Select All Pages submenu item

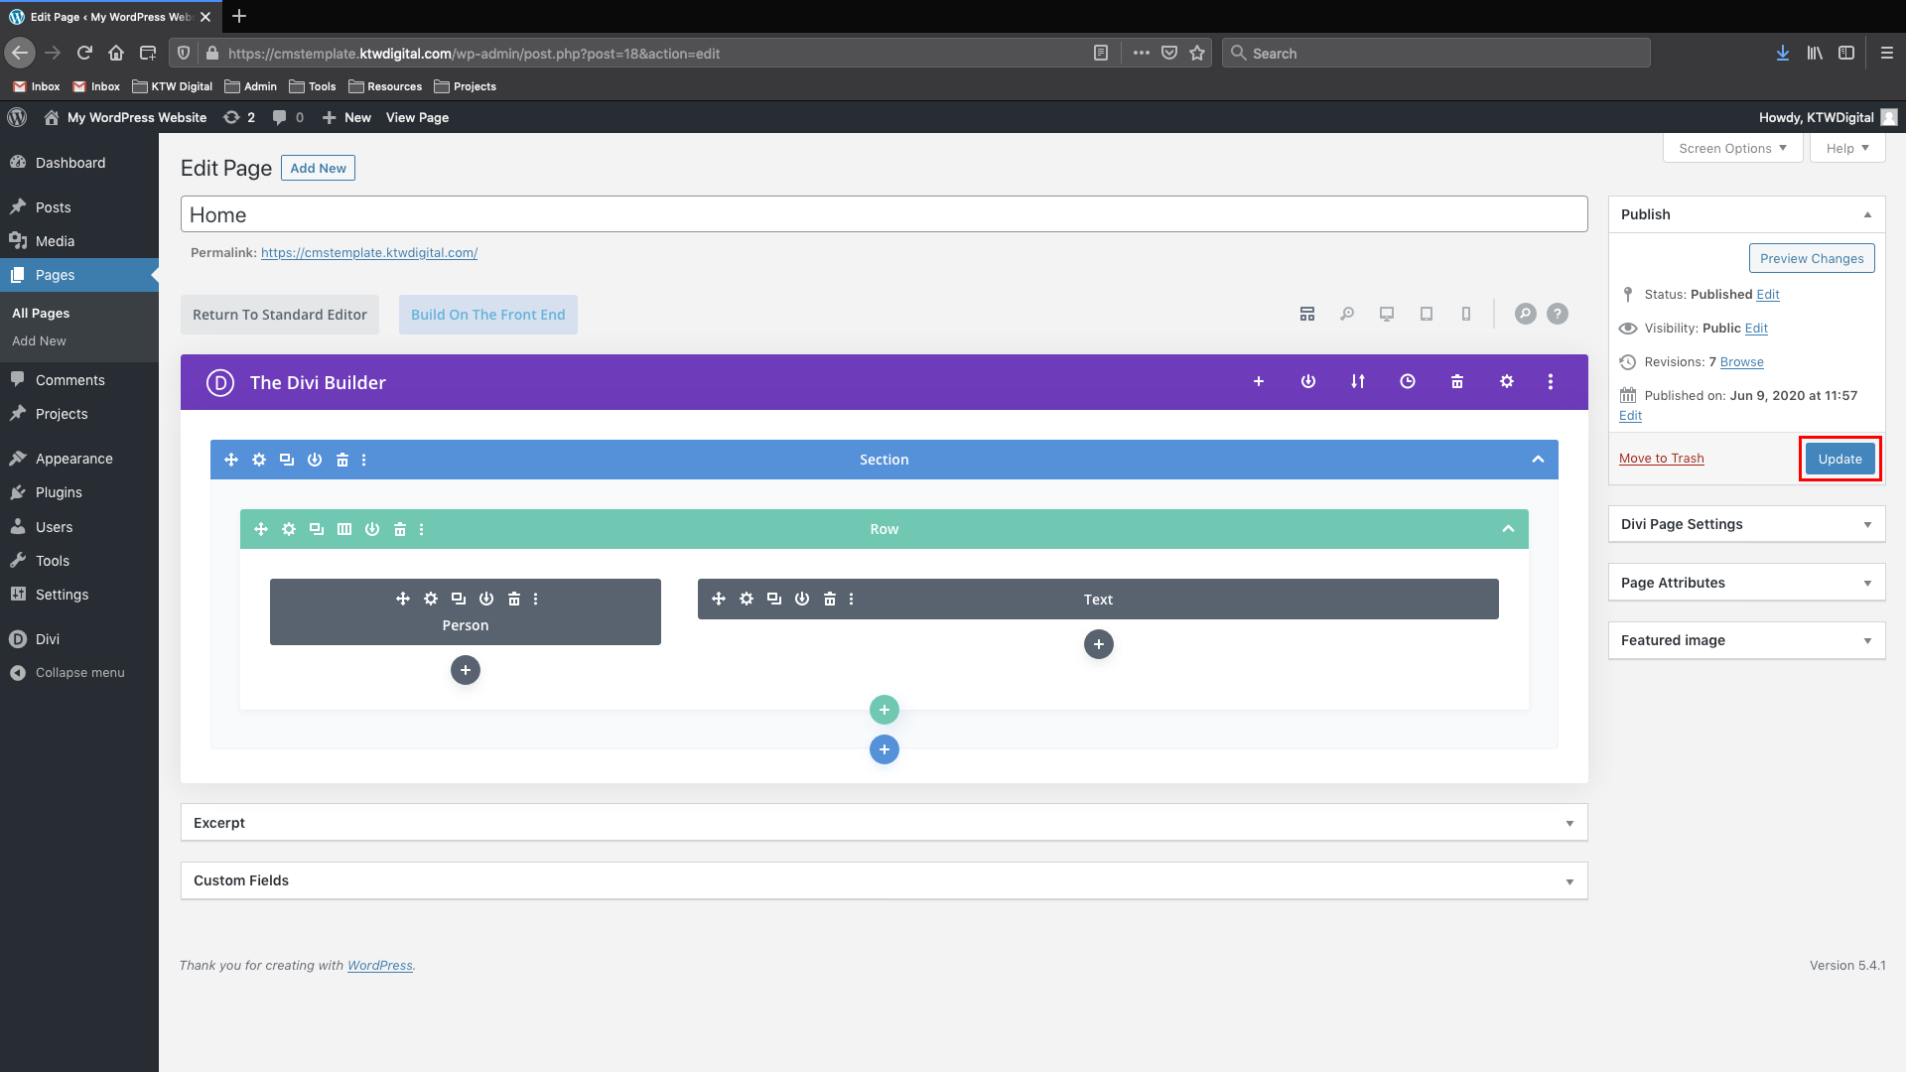[41, 313]
